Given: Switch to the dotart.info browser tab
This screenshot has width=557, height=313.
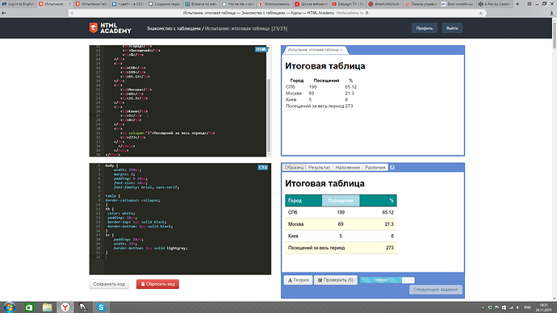Looking at the screenshot, I should tap(384, 4).
